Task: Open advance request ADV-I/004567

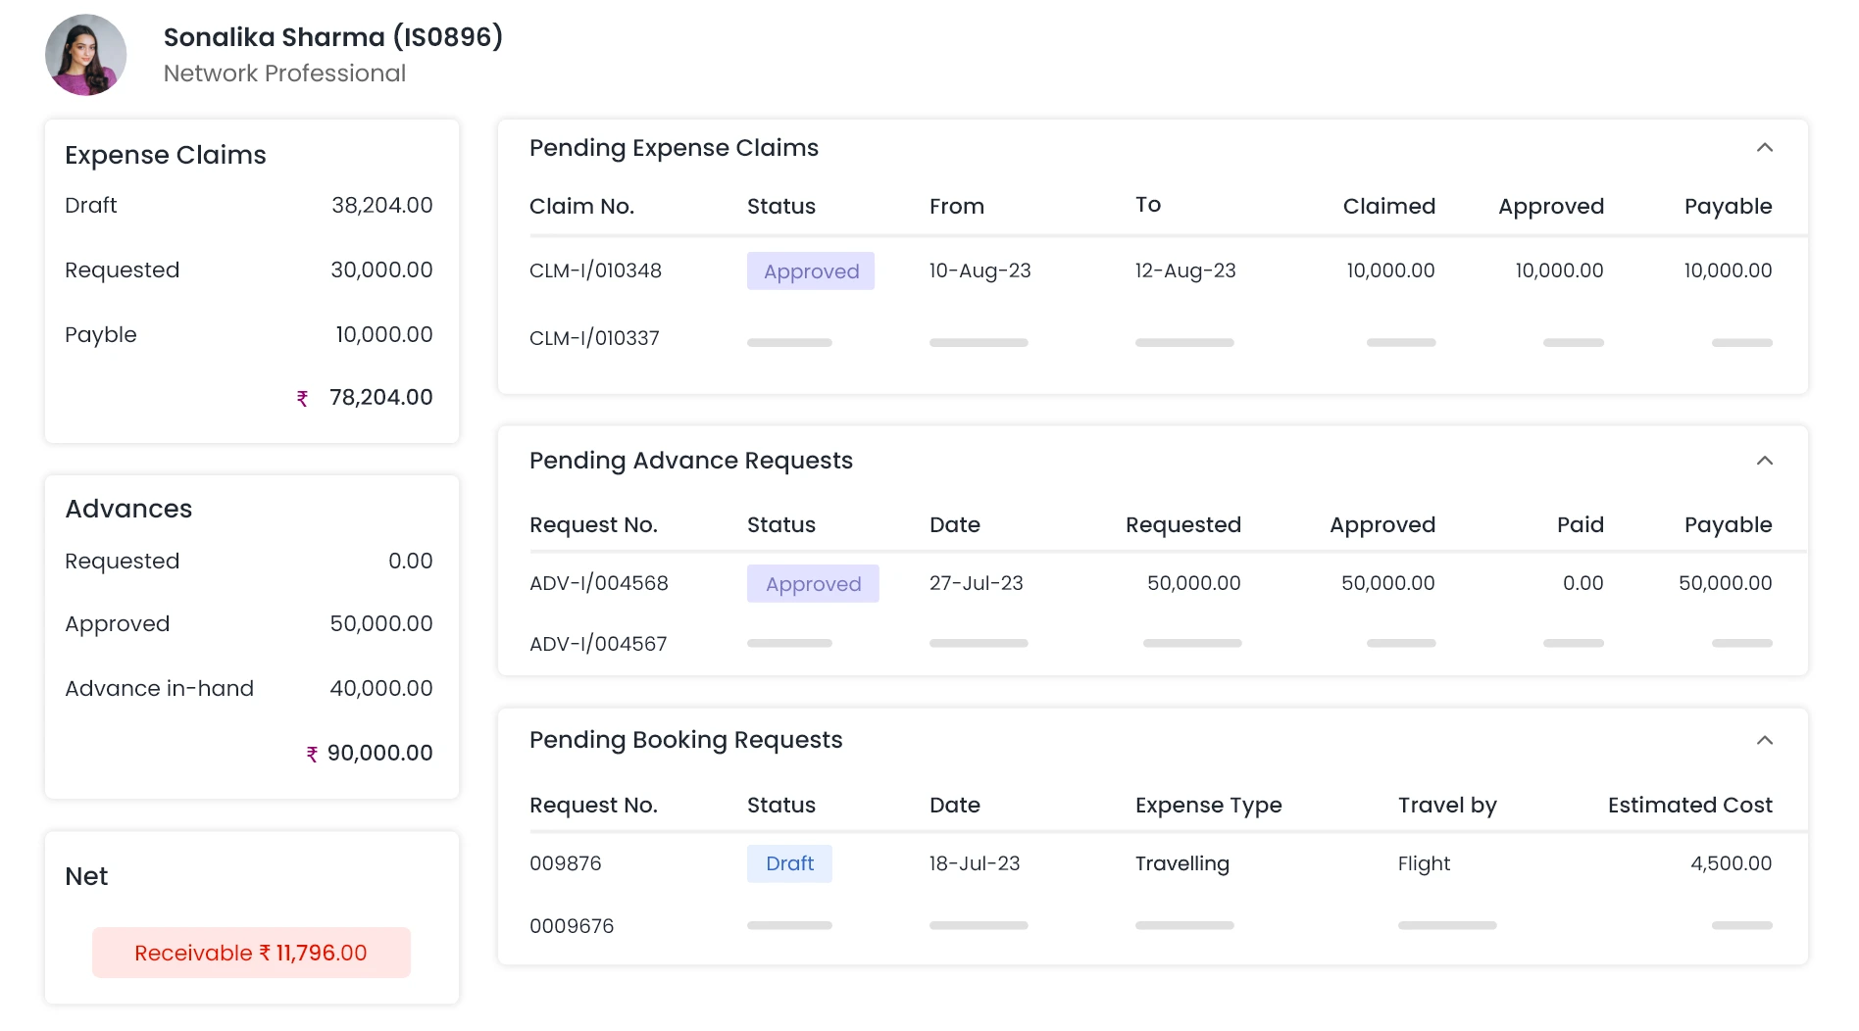Action: pos(598,644)
